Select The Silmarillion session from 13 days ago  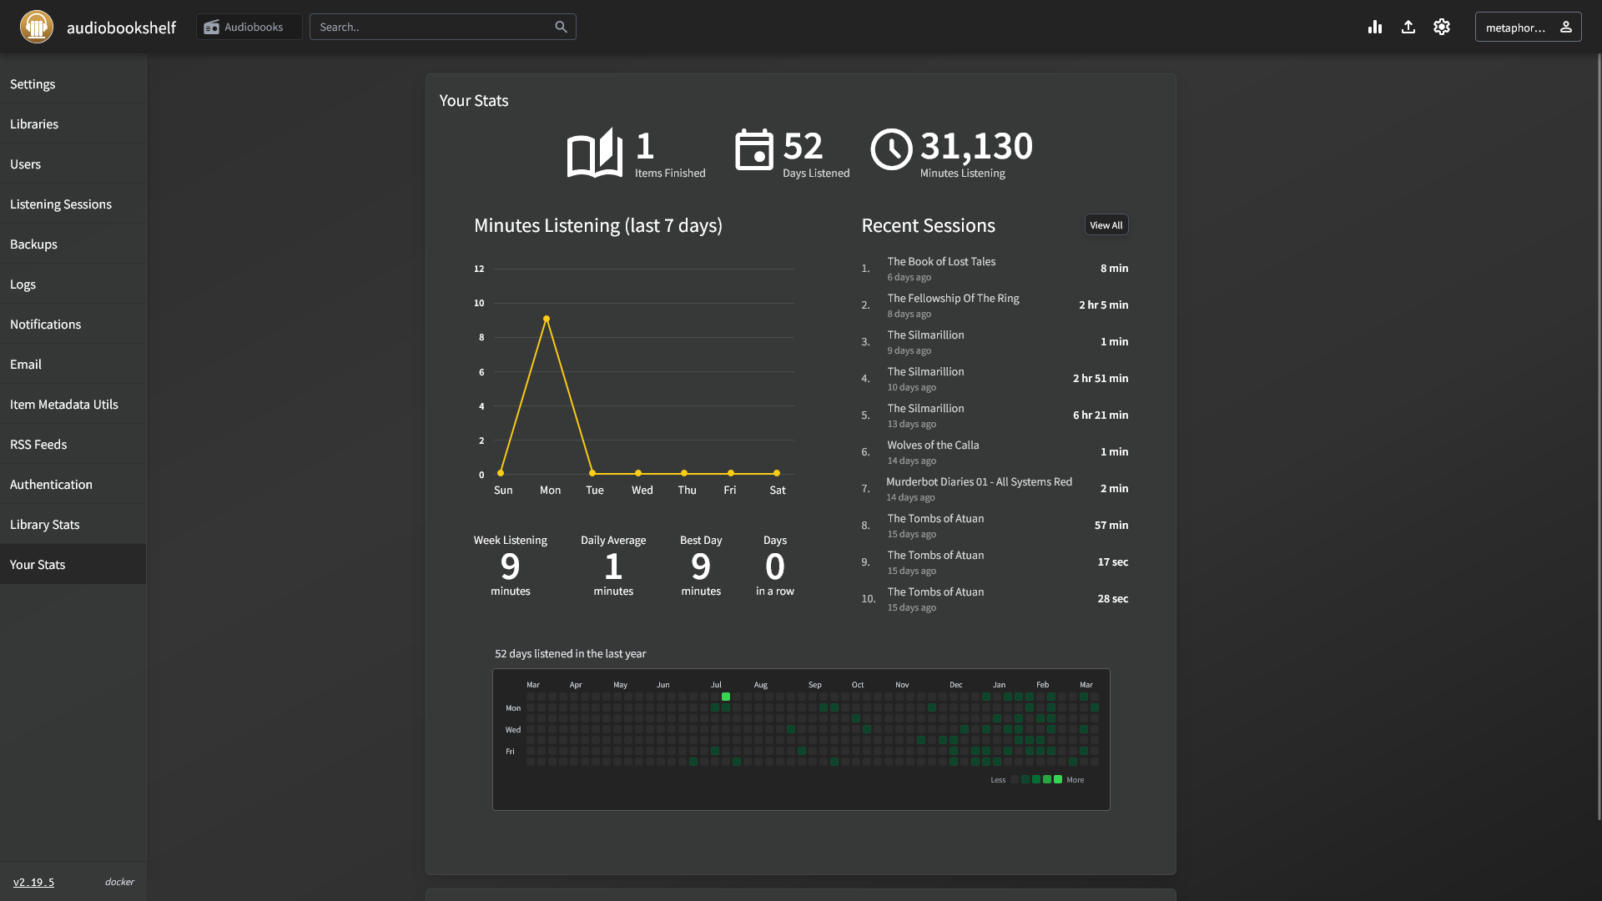pyautogui.click(x=995, y=415)
